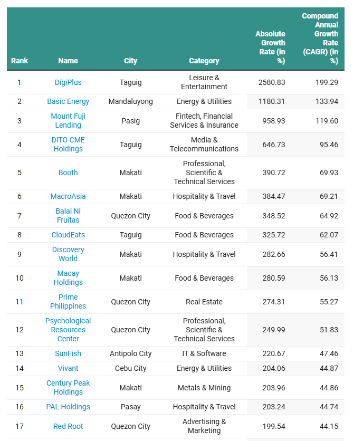Viewport: 363px width, 441px height.
Task: Open Prime Philippines link
Action: (68, 302)
